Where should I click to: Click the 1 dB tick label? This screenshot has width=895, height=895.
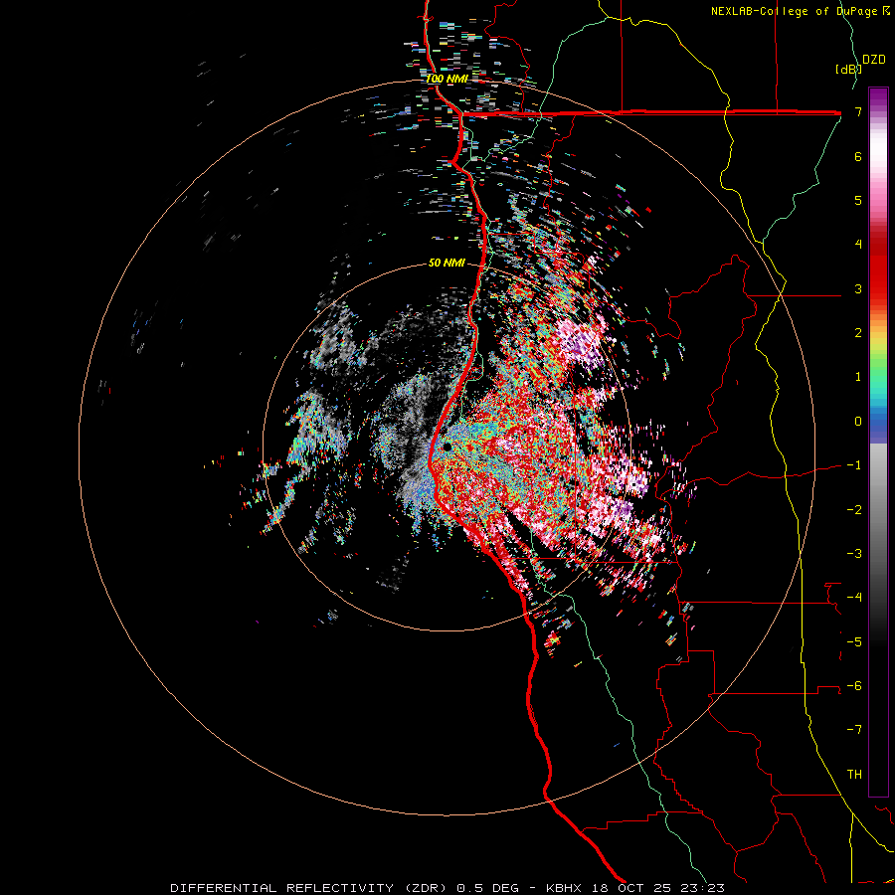(x=858, y=377)
